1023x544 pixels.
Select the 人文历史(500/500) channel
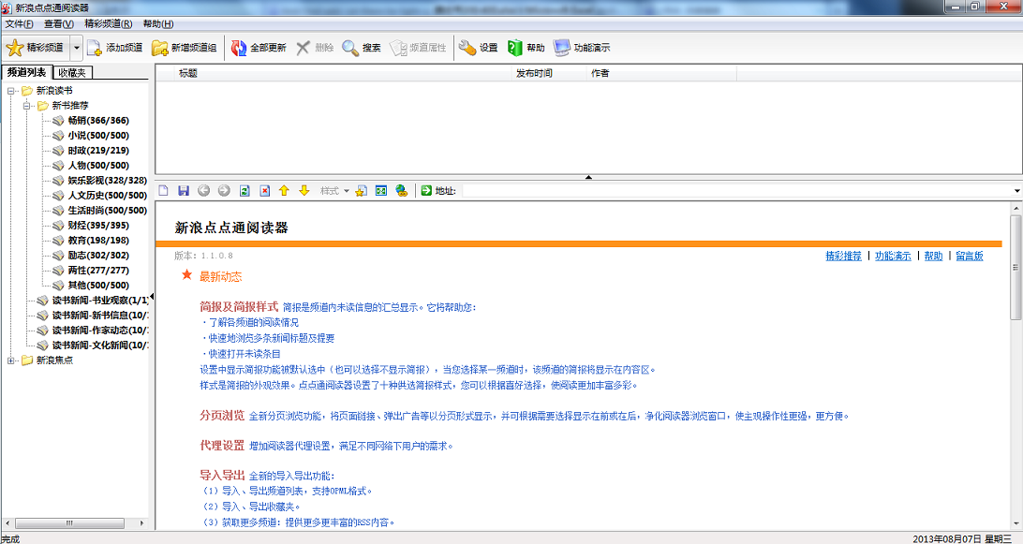point(107,196)
